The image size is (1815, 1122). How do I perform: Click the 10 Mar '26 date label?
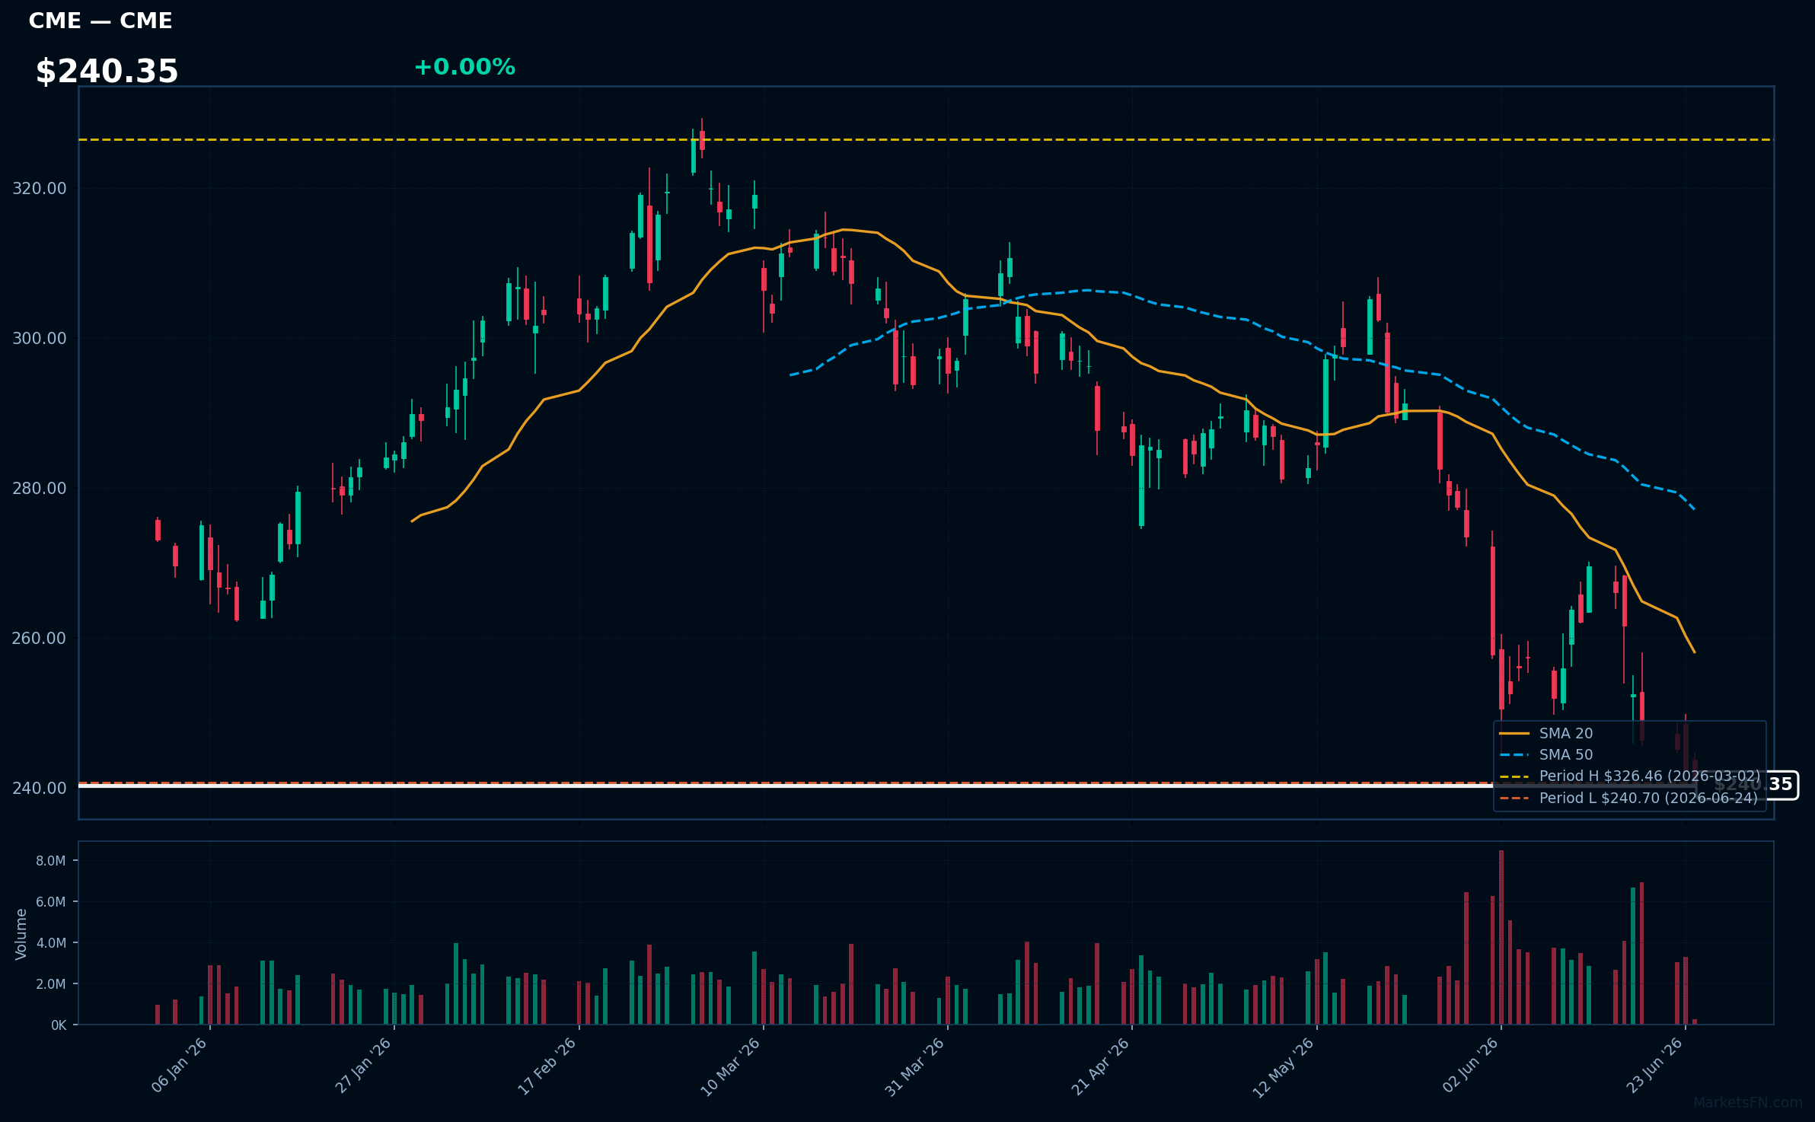(731, 1066)
